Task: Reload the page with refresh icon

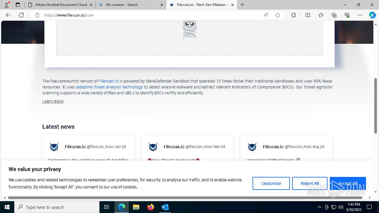Action: click(21, 15)
